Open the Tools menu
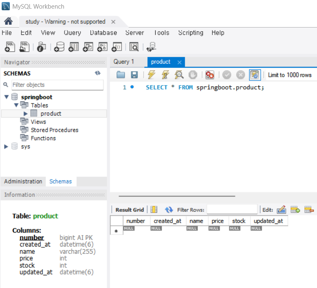The image size is (317, 288). click(x=161, y=32)
